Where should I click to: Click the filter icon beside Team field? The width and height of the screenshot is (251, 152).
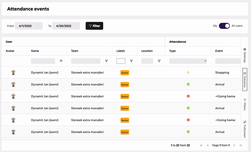(107, 61)
